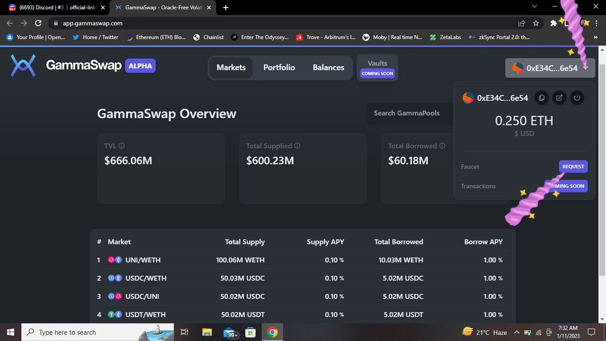Open the zkSync Portal 2.0 bookmark
Viewport: 606px width, 341px height.
499,37
